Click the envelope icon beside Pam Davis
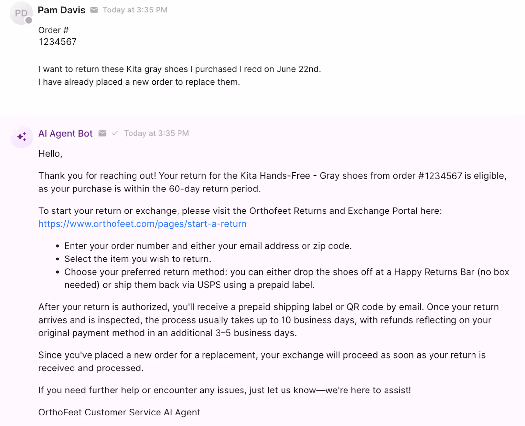The image size is (525, 426). click(x=94, y=10)
